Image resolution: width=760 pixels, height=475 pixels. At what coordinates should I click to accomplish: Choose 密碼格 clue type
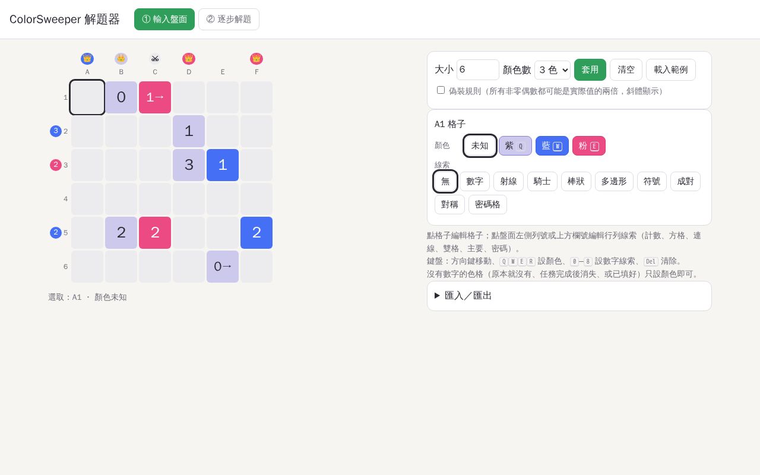click(x=487, y=204)
